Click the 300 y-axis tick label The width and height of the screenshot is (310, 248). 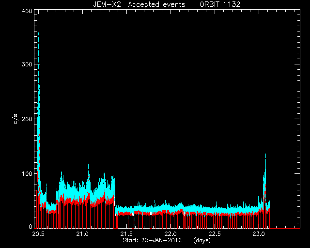coord(27,64)
